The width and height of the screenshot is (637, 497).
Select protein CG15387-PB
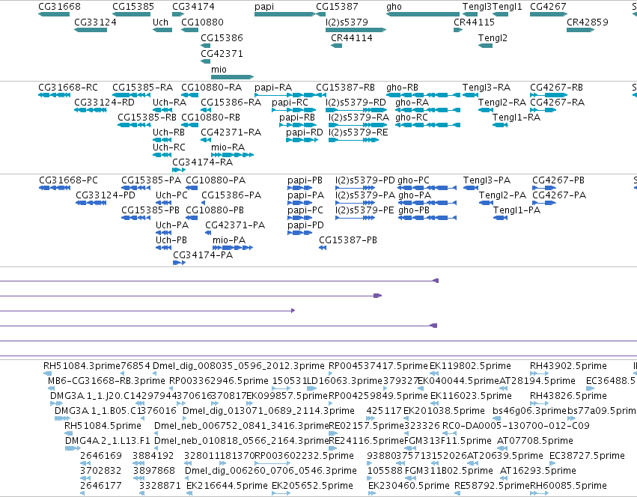[323, 248]
